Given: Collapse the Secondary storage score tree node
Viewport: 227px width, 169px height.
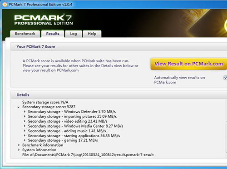Looking at the screenshot, I should 19,107.
